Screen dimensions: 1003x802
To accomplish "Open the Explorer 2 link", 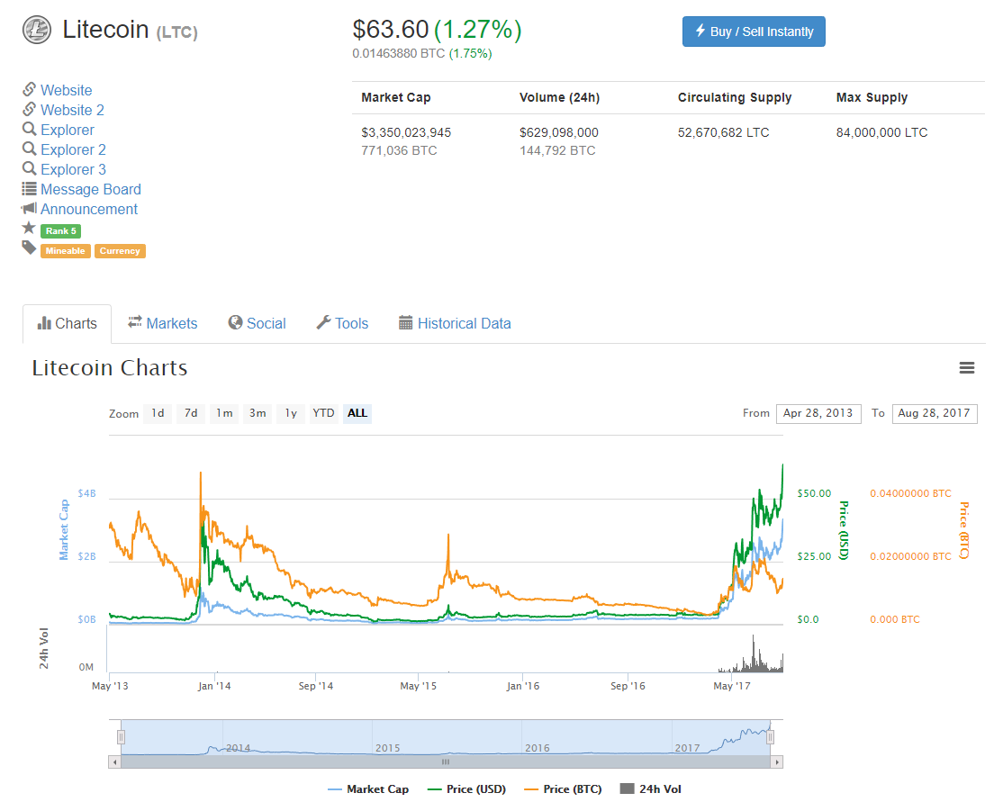I will point(74,149).
